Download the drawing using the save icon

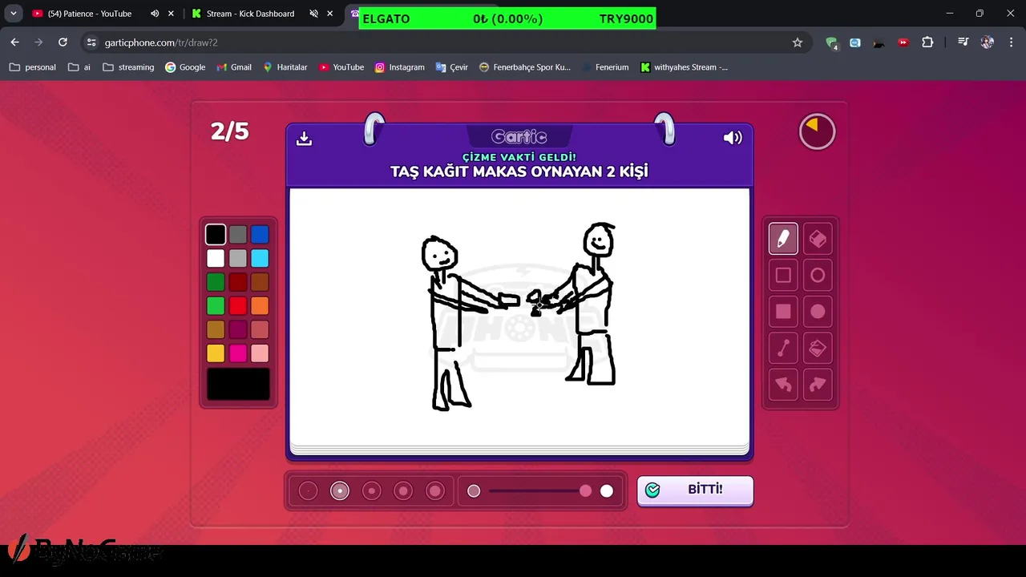point(304,138)
